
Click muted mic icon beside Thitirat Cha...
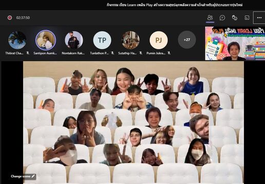coord(28,53)
